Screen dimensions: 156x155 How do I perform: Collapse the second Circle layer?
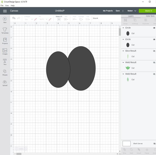tap(123, 39)
